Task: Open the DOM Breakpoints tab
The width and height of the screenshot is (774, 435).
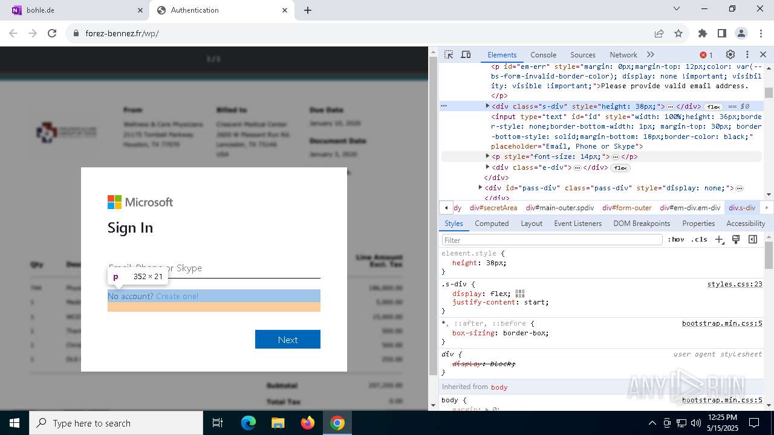Action: (642, 224)
